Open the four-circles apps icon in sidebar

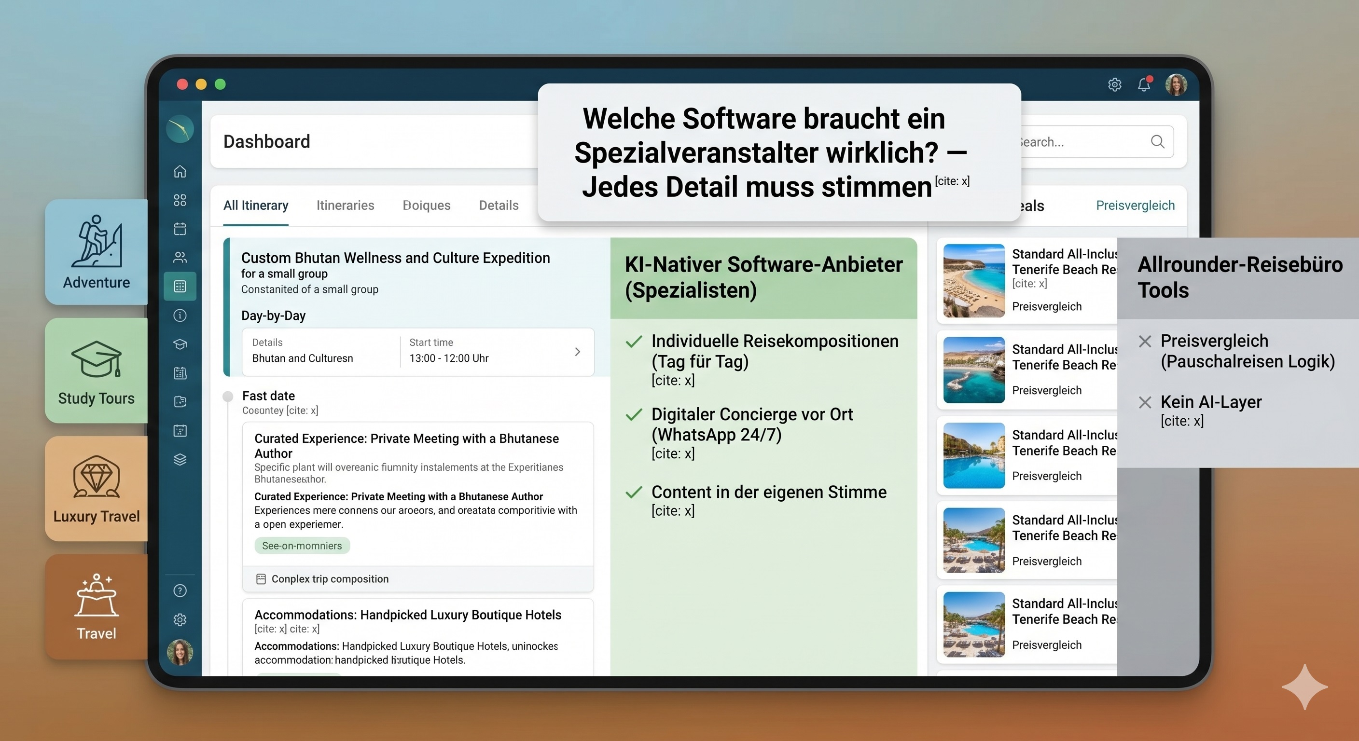[x=180, y=200]
